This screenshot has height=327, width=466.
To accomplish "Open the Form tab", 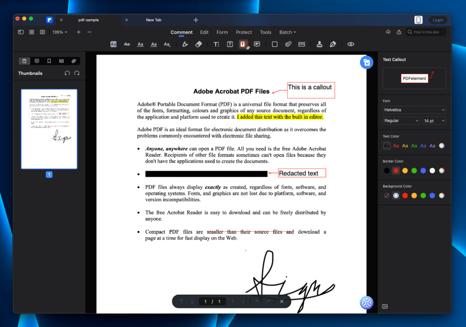I will 222,32.
